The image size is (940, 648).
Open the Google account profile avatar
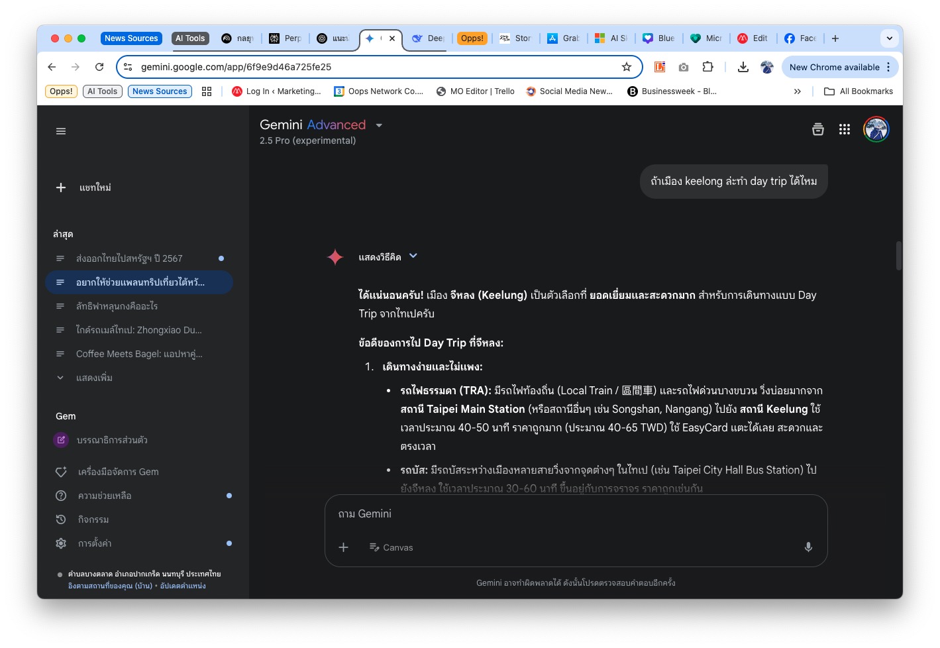876,129
